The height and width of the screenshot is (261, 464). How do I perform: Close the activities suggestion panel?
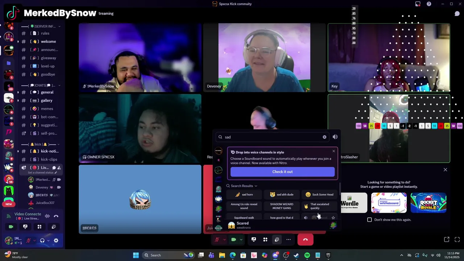click(446, 170)
